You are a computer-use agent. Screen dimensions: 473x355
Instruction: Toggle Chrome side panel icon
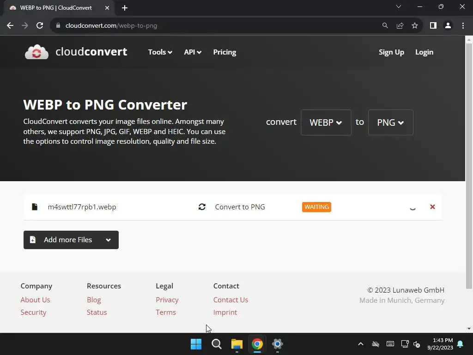tap(433, 26)
